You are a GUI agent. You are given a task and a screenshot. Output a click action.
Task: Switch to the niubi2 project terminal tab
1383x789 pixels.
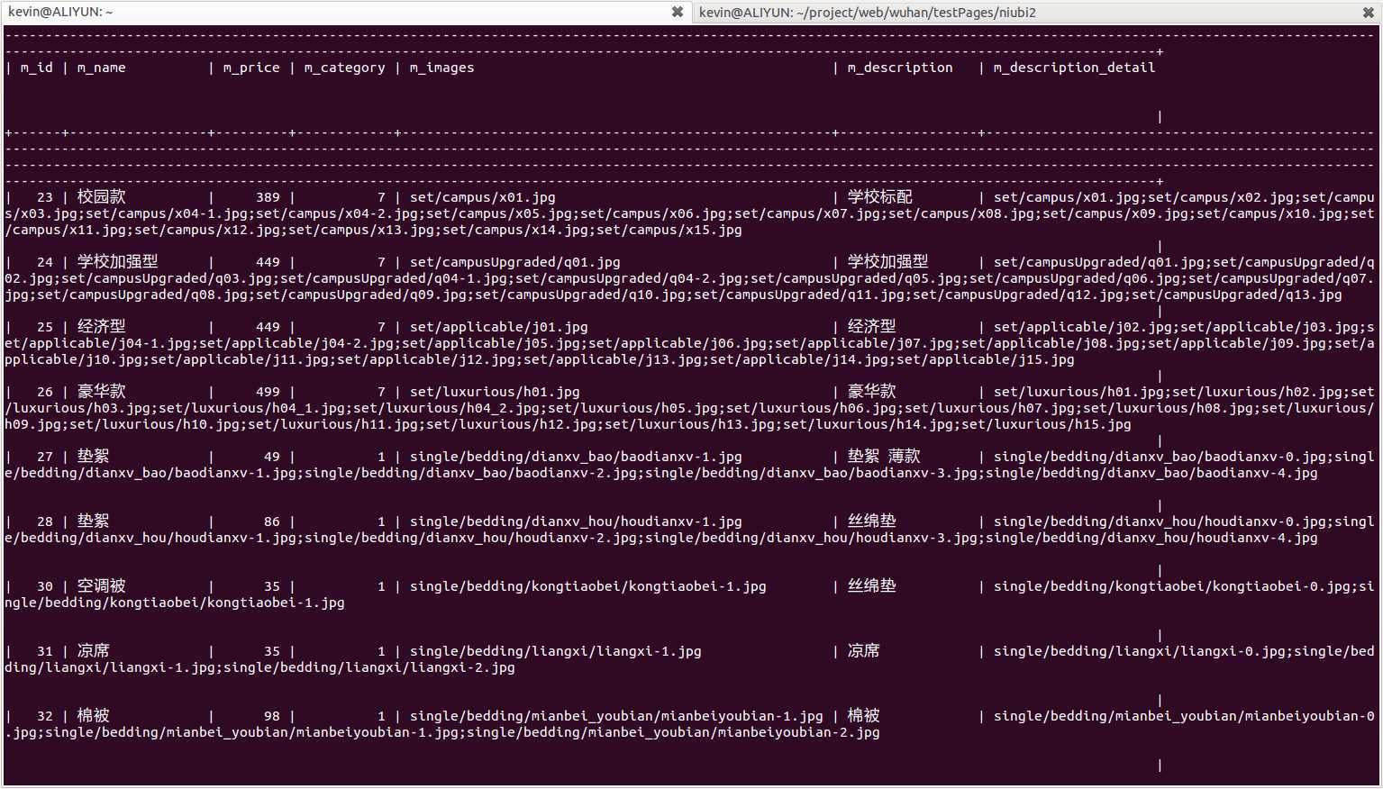[1036, 12]
